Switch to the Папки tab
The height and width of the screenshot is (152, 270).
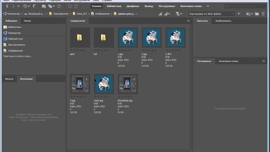pos(27,21)
